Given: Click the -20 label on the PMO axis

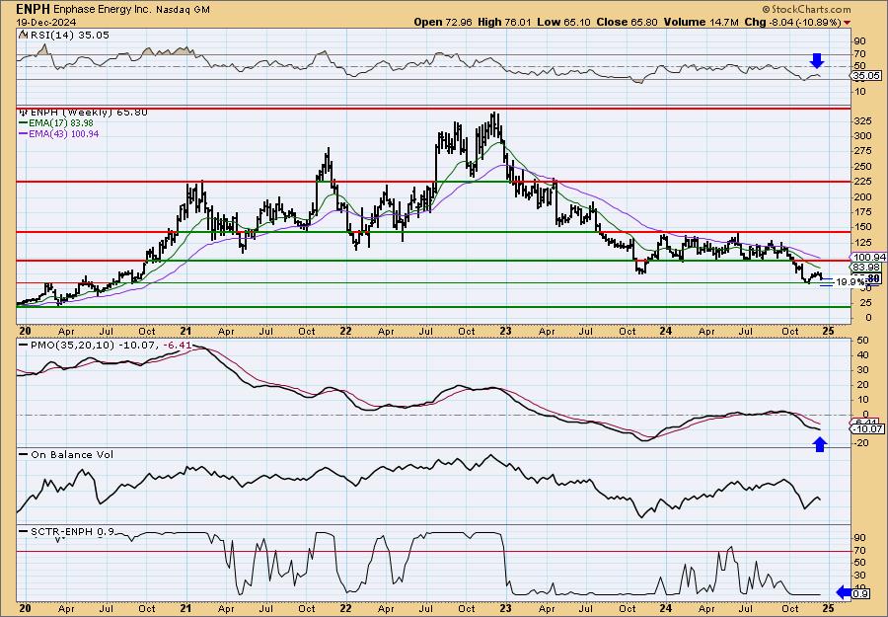Looking at the screenshot, I should coord(862,443).
